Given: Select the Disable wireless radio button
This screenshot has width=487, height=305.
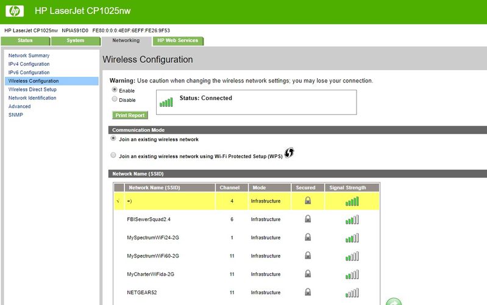Looking at the screenshot, I should 115,99.
